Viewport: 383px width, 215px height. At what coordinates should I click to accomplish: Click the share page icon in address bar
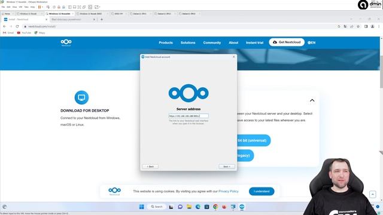(x=352, y=26)
